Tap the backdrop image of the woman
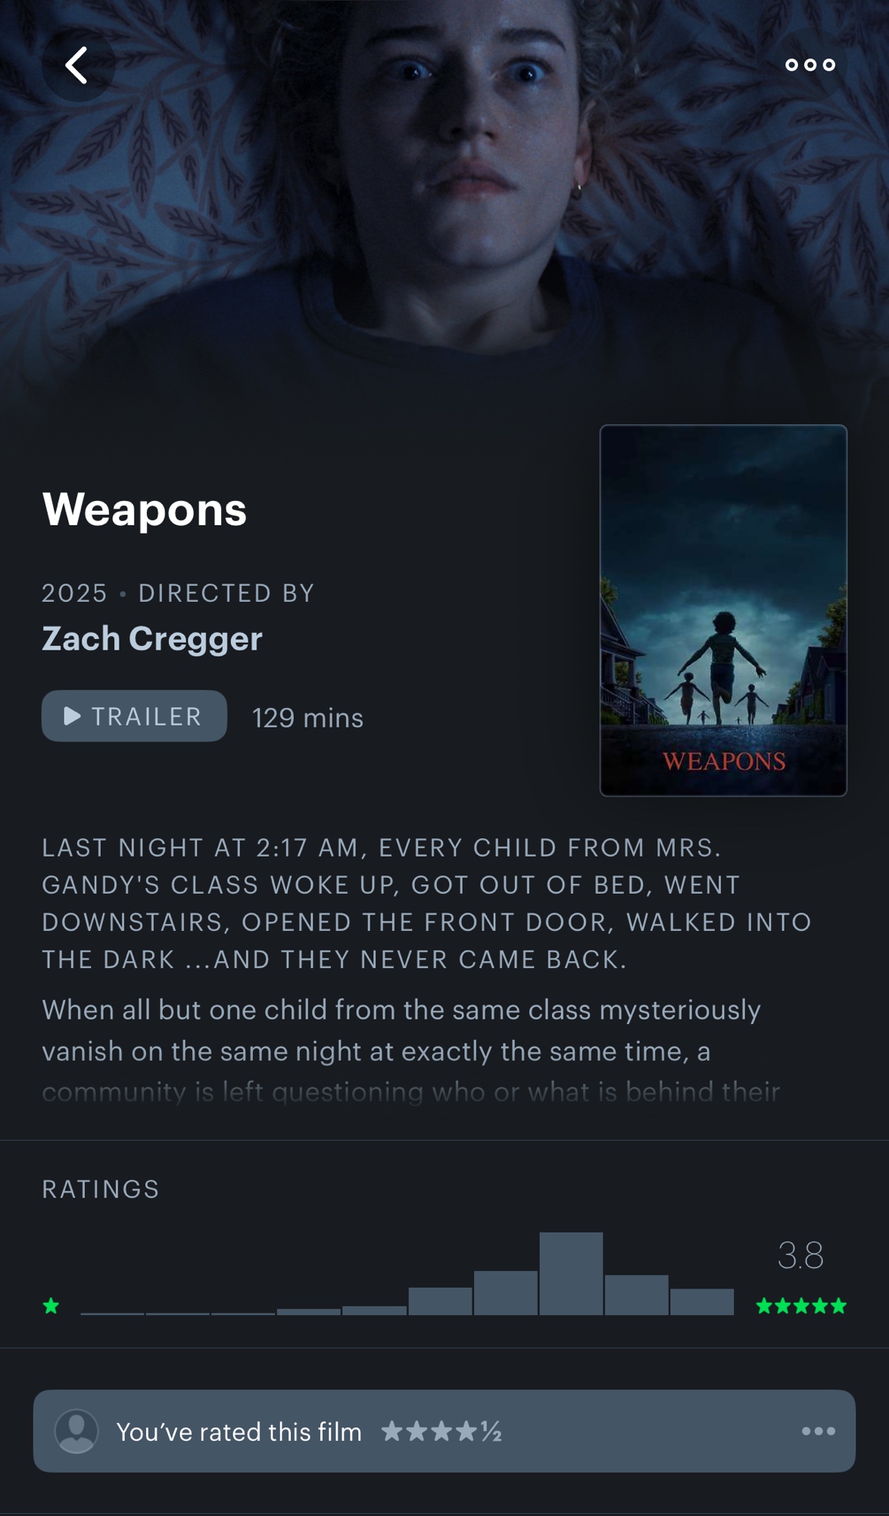The width and height of the screenshot is (889, 1516). coord(444,205)
